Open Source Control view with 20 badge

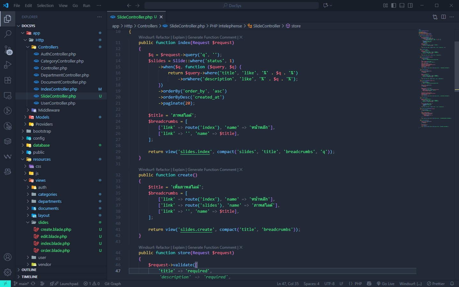pos(8,50)
